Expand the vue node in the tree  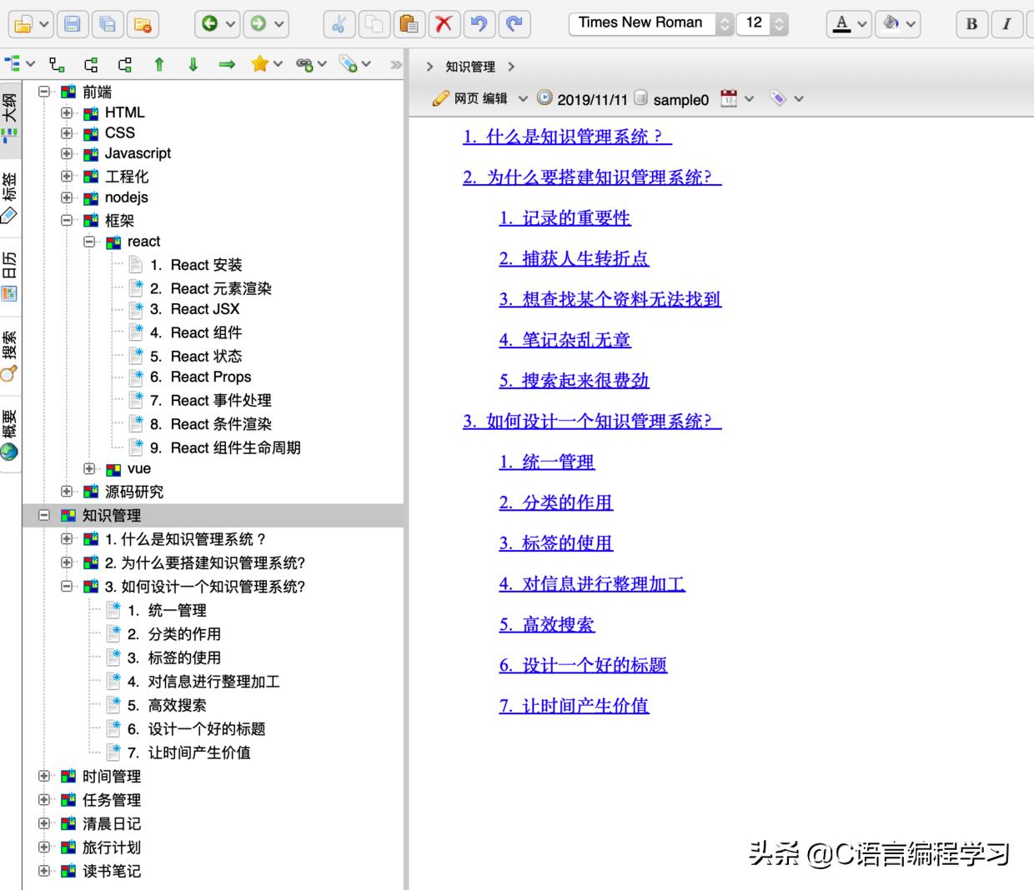[89, 469]
